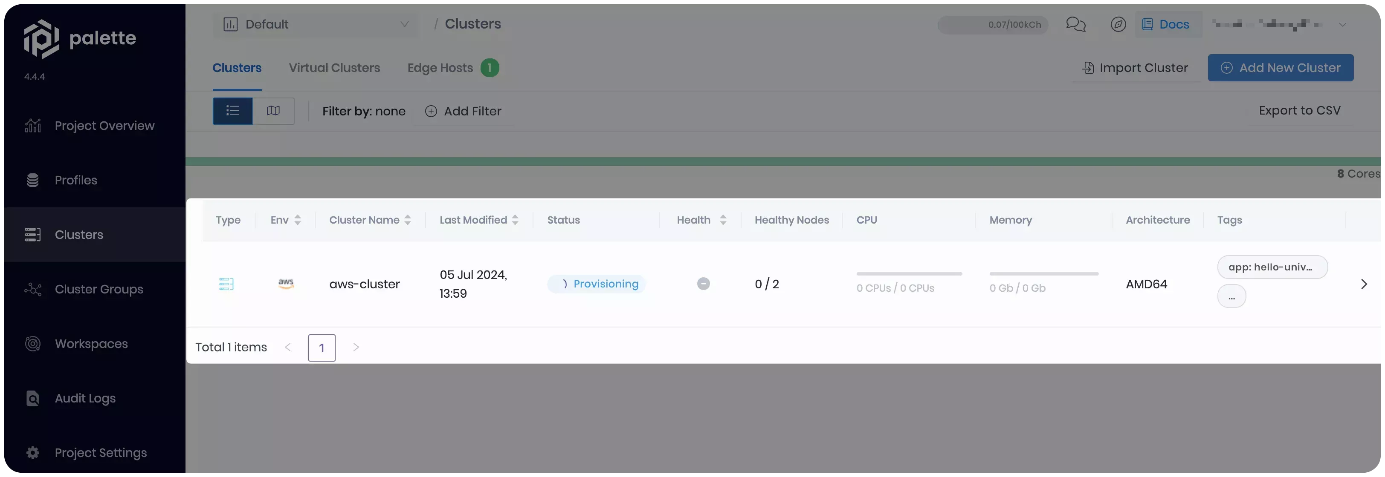Screen dimensions: 1385x477
Task: Select the Virtual Clusters tab
Action: pyautogui.click(x=334, y=67)
